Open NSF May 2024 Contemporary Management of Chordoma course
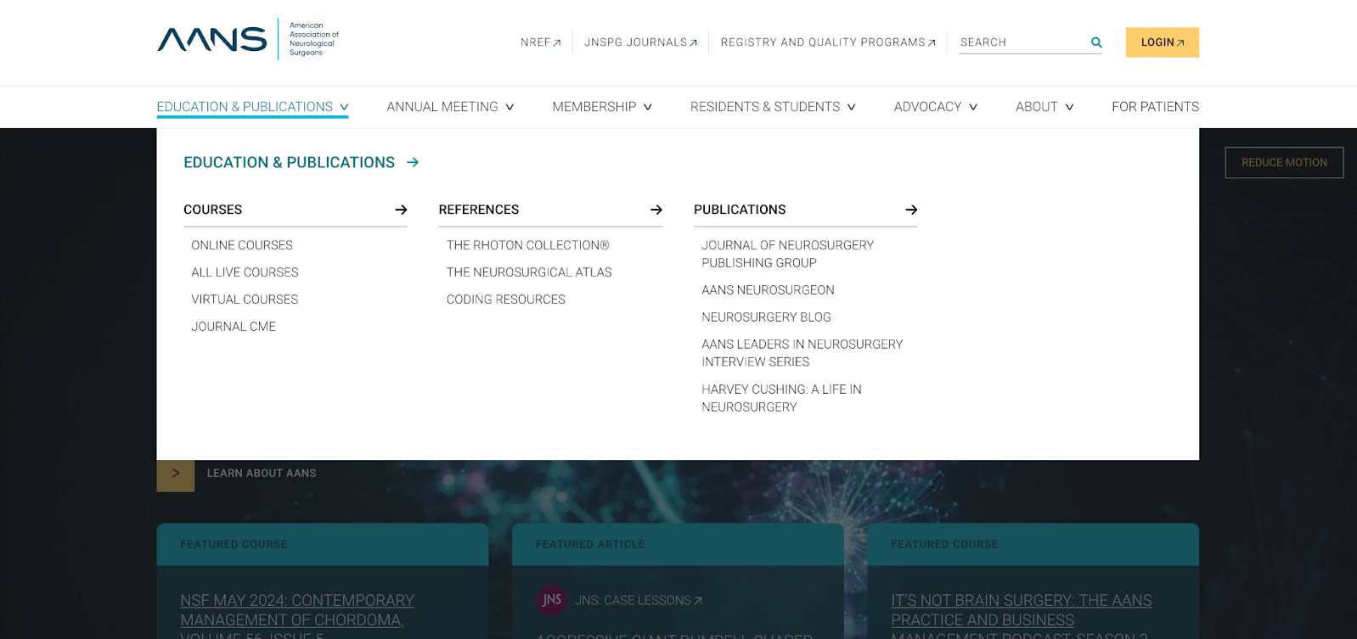 297,615
